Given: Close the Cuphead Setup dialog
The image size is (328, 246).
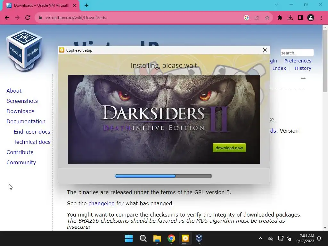Looking at the screenshot, I should click(x=265, y=50).
